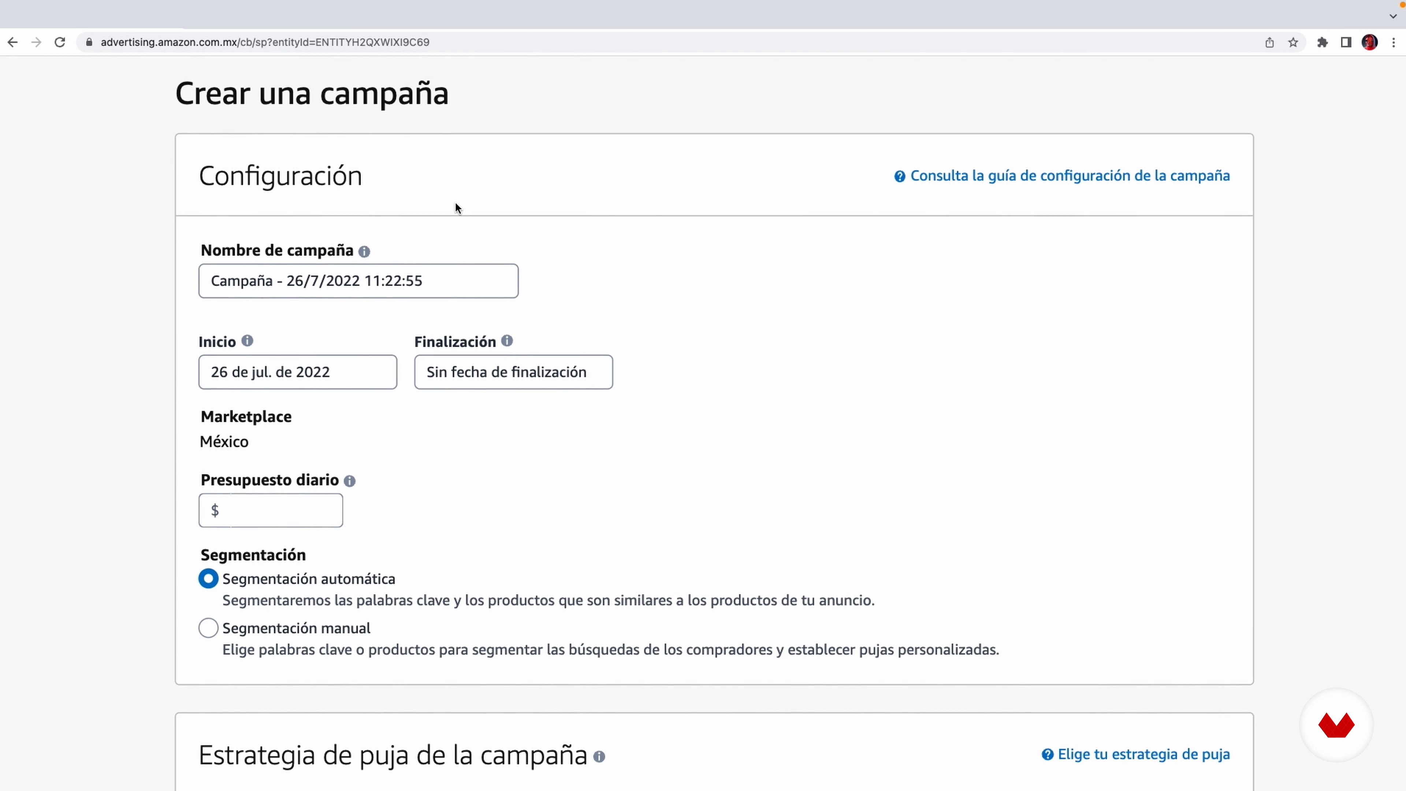The image size is (1406, 791).
Task: Open the Chrome profile avatar
Action: pos(1369,42)
